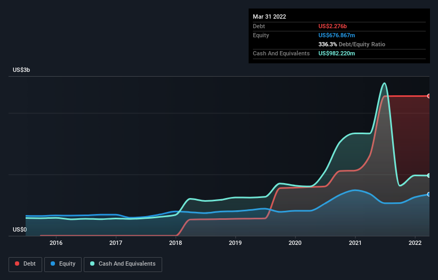Click the US$0 y-axis label

coord(20,229)
